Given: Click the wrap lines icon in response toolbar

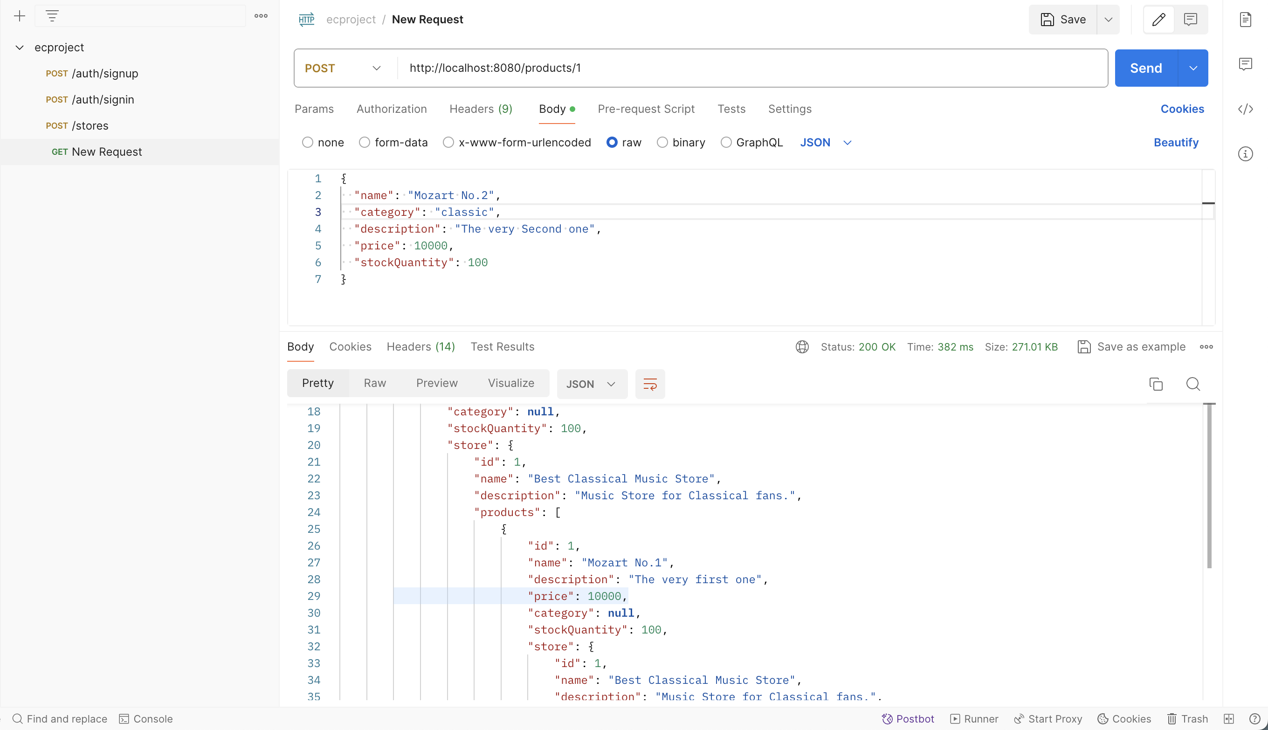Looking at the screenshot, I should pos(650,384).
